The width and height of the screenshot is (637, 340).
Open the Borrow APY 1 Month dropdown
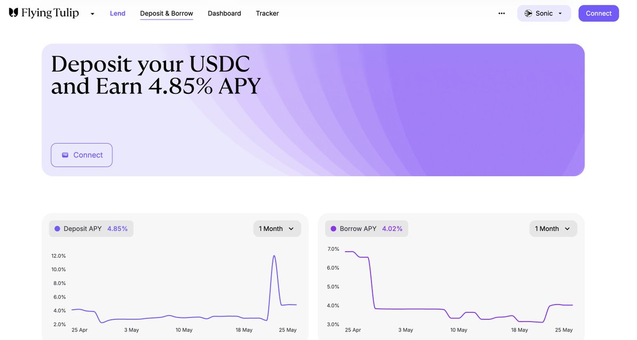point(553,229)
